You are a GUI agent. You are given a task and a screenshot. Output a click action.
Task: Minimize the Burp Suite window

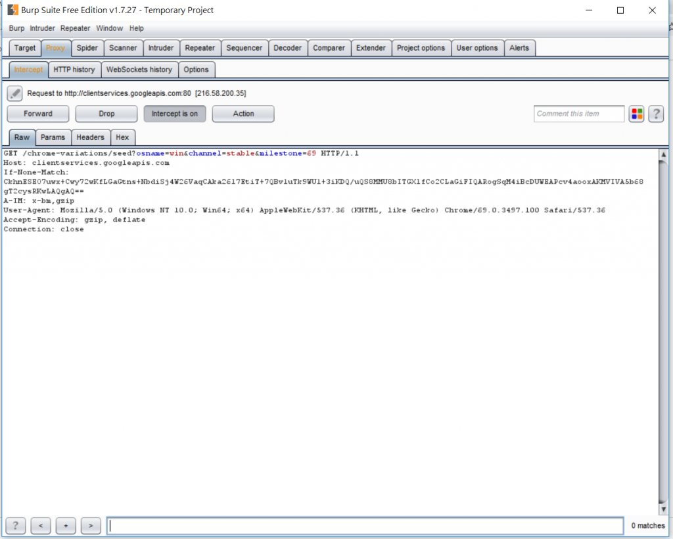(589, 11)
